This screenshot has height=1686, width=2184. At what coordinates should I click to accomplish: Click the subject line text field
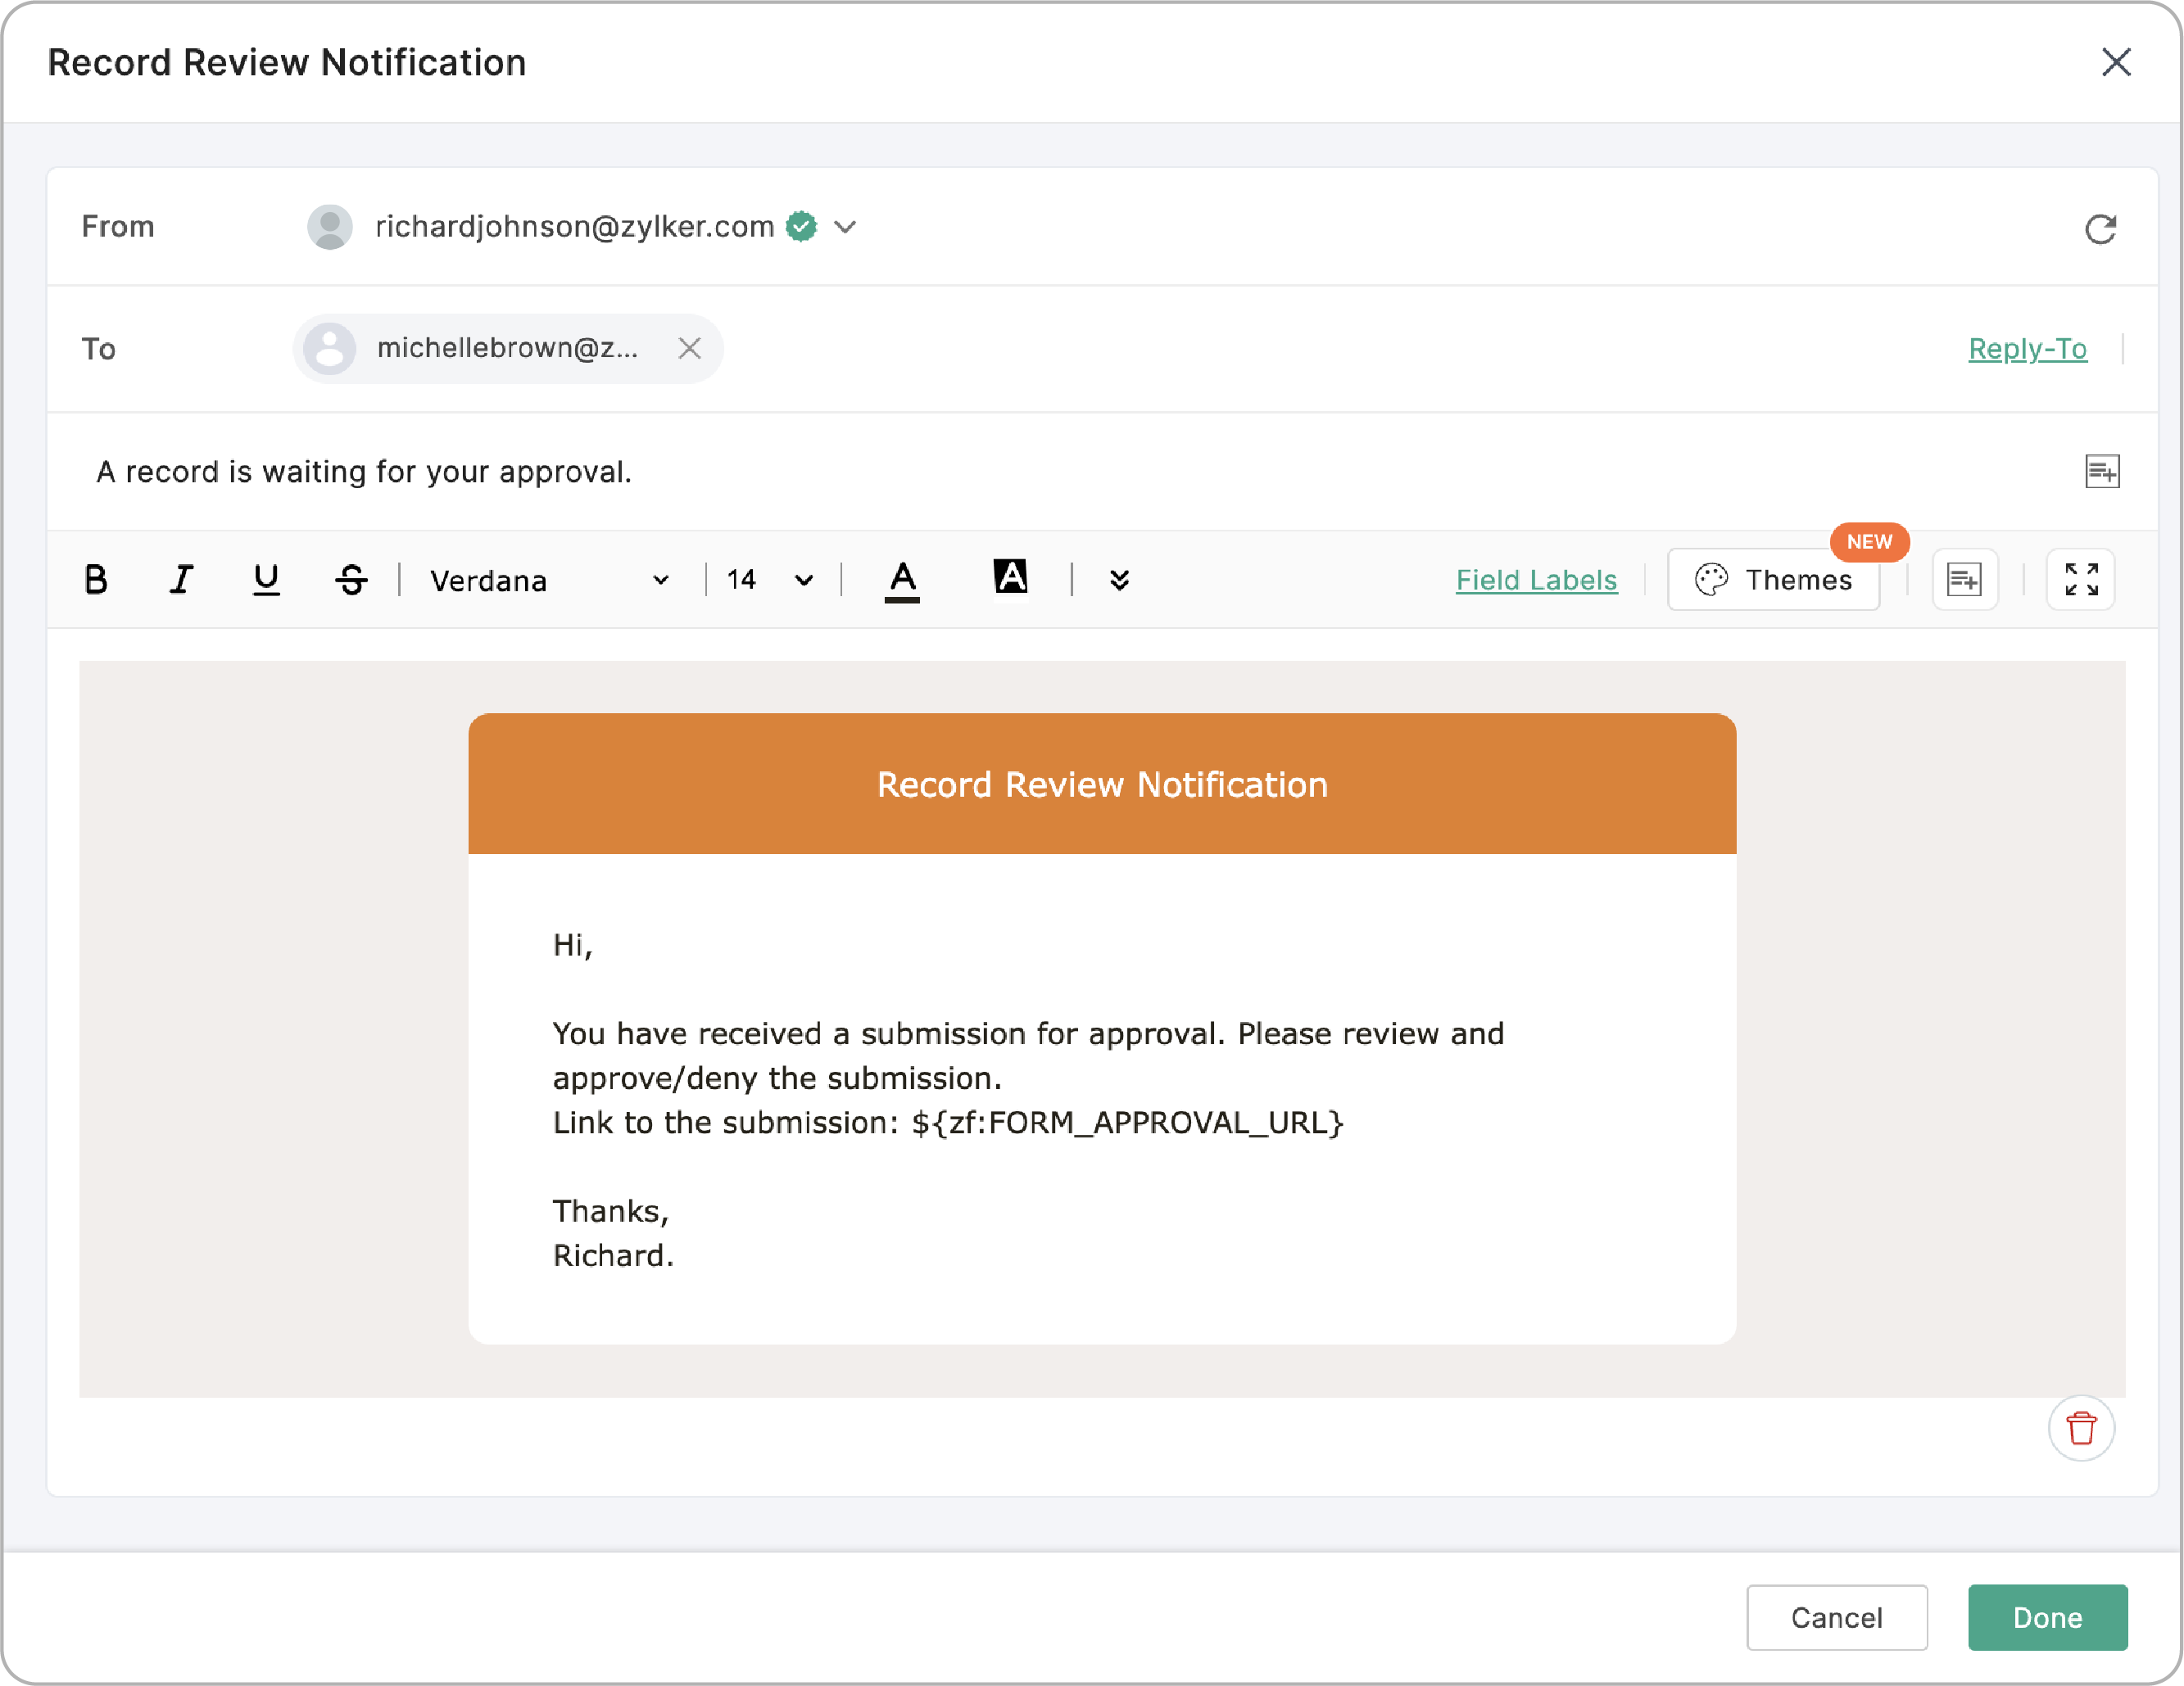[1070, 472]
